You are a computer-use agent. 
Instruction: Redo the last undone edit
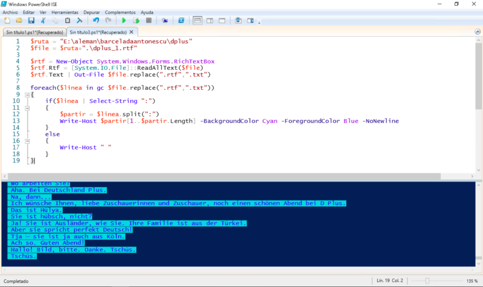pos(108,20)
